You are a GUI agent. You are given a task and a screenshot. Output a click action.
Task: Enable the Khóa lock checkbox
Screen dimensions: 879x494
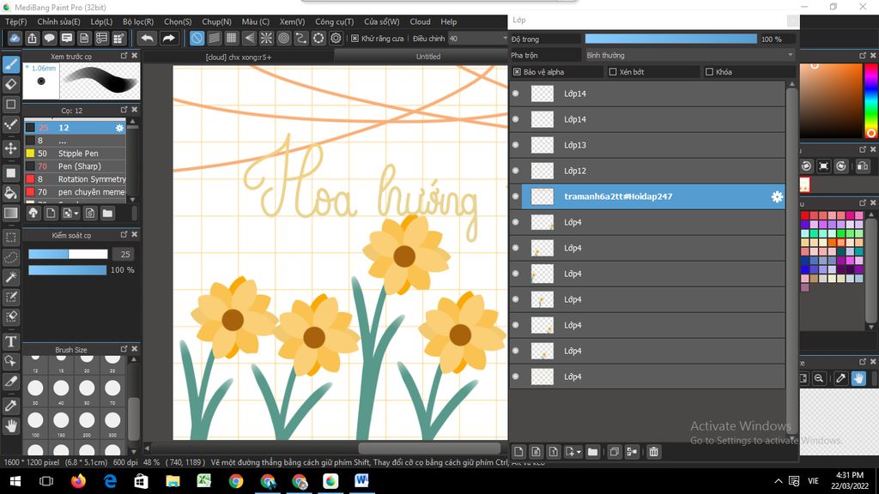tap(709, 72)
